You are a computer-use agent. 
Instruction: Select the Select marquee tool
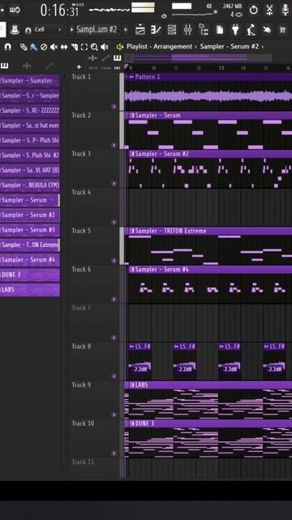[x=84, y=47]
